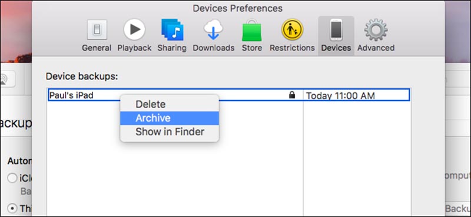Open the Playback preferences icon
The image size is (471, 217).
coord(134,29)
